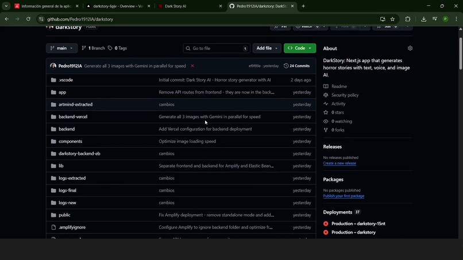The height and width of the screenshot is (260, 463).
Task: Switch to darkstory-6pjv Overview Vercel tab
Action: (x=114, y=6)
